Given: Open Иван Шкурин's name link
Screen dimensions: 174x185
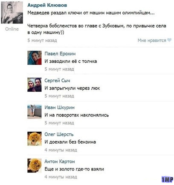Looking at the screenshot, I should point(59,107).
